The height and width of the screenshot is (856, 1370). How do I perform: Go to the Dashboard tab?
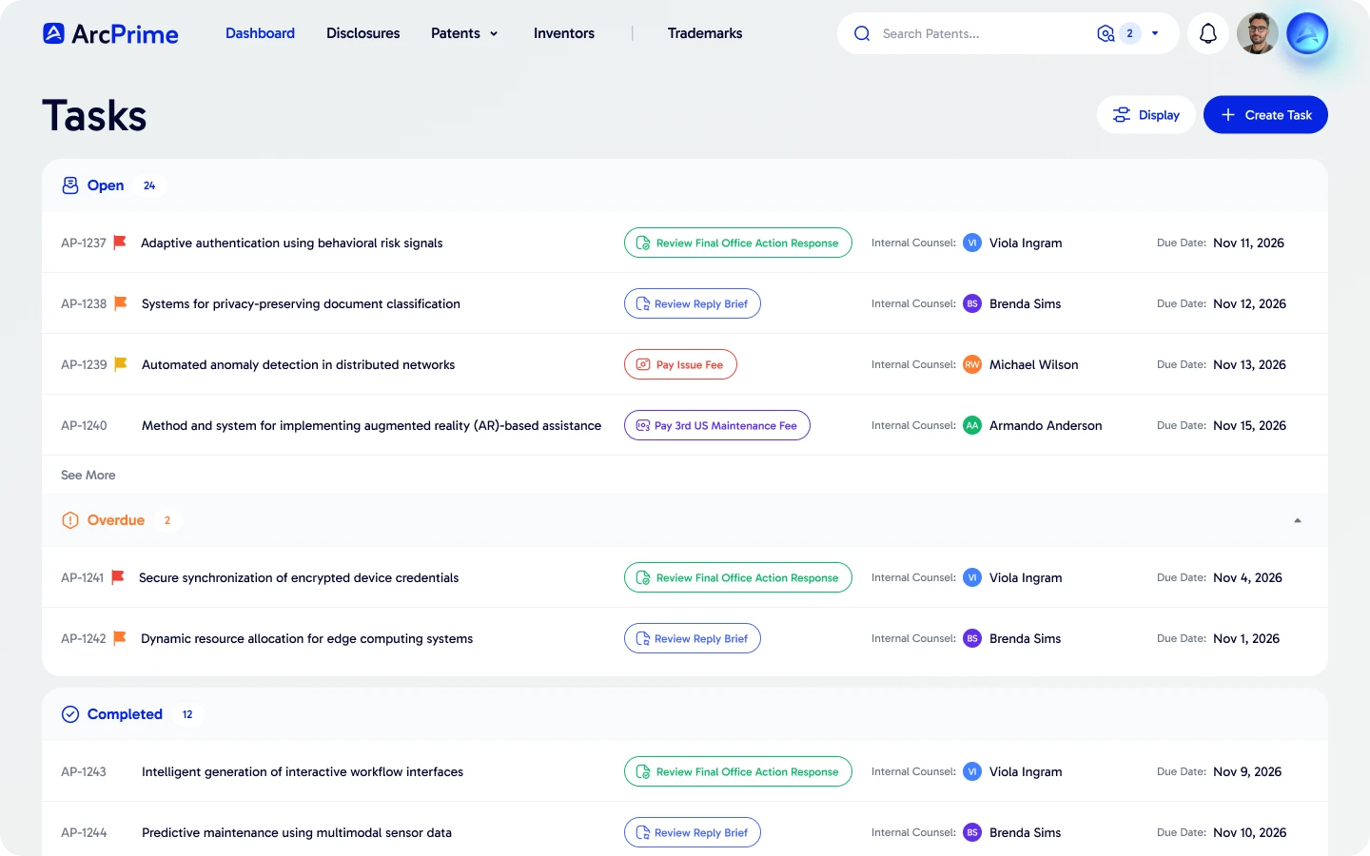pyautogui.click(x=260, y=33)
